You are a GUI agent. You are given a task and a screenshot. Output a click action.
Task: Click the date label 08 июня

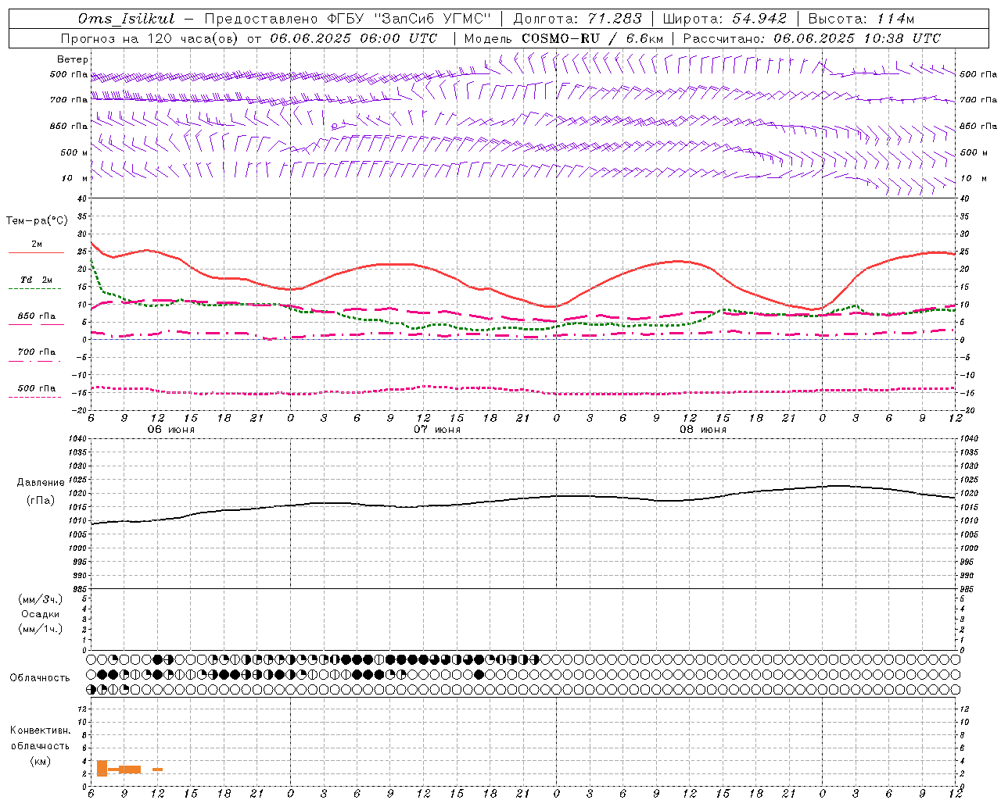[703, 430]
